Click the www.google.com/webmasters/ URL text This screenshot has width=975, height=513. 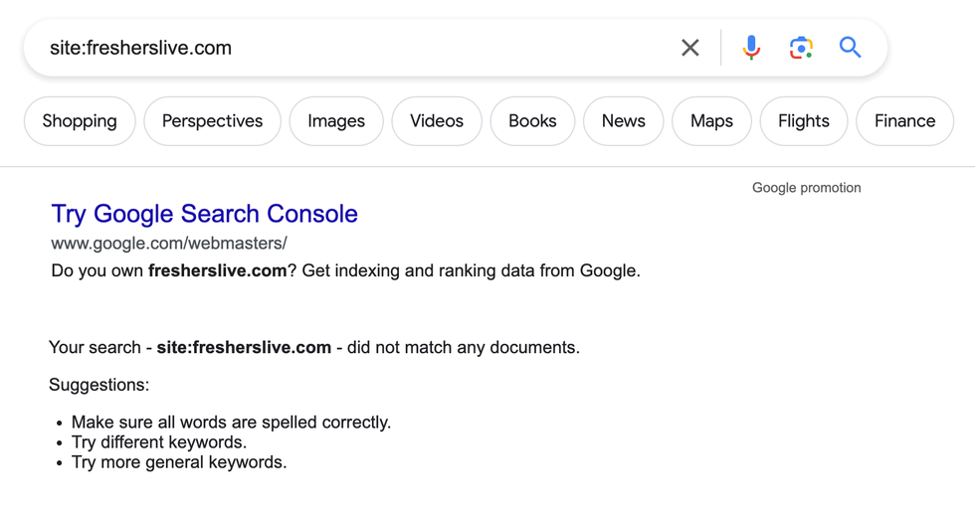(x=169, y=243)
